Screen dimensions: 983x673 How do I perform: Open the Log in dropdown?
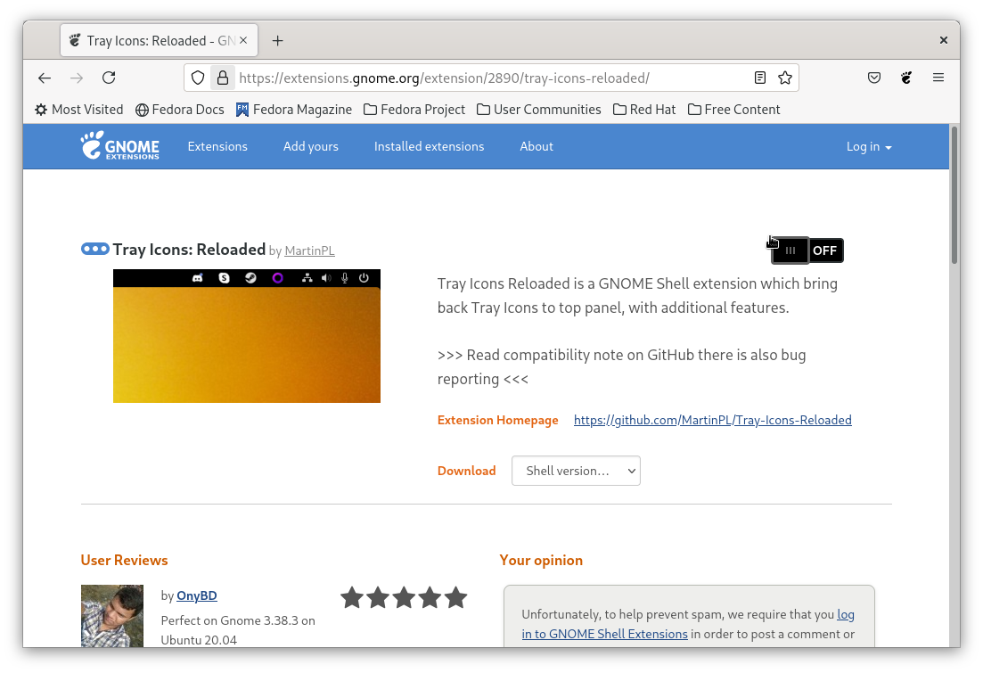pyautogui.click(x=868, y=146)
